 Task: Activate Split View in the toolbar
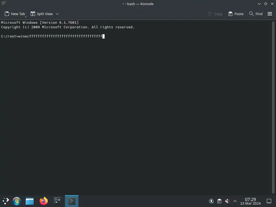click(x=42, y=14)
